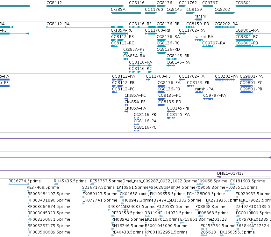Screen dimensions: 271x237
Task: Click the EK089123.5prime EST
Action: [84, 197]
